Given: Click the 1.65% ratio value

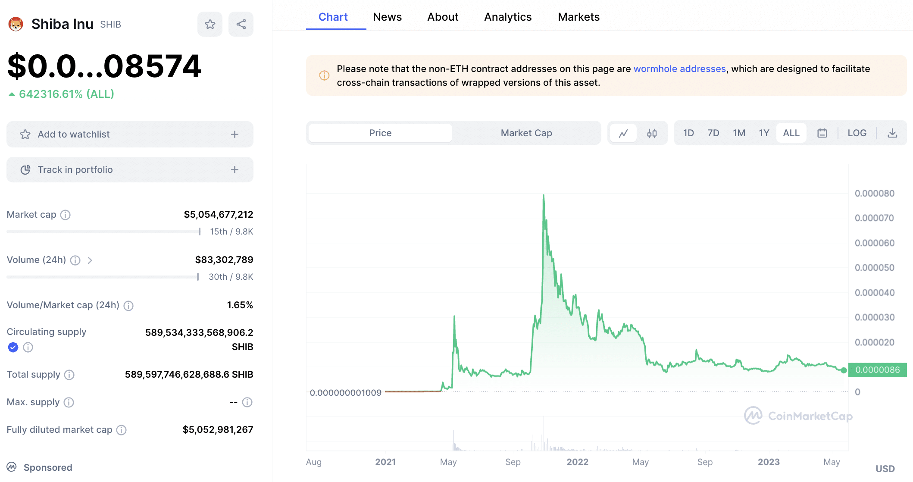Looking at the screenshot, I should 240,305.
